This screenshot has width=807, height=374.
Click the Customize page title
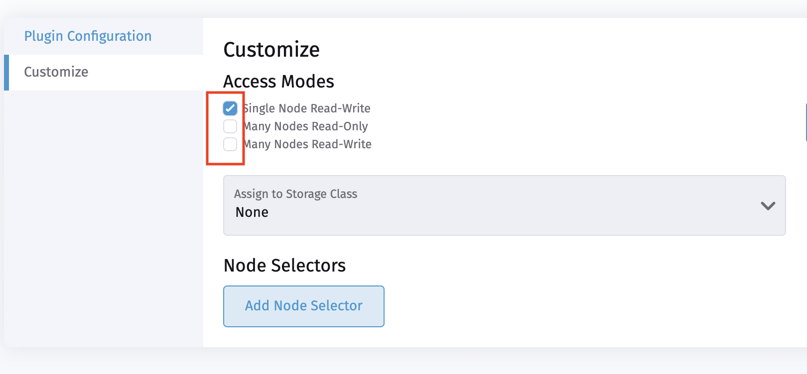click(271, 49)
